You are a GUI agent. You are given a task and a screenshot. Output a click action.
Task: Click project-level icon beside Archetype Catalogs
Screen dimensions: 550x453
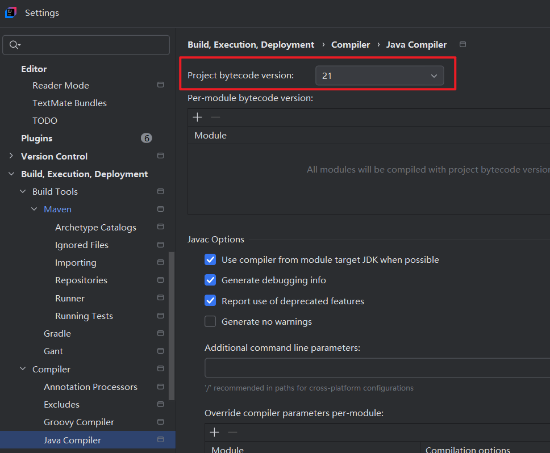click(x=160, y=227)
